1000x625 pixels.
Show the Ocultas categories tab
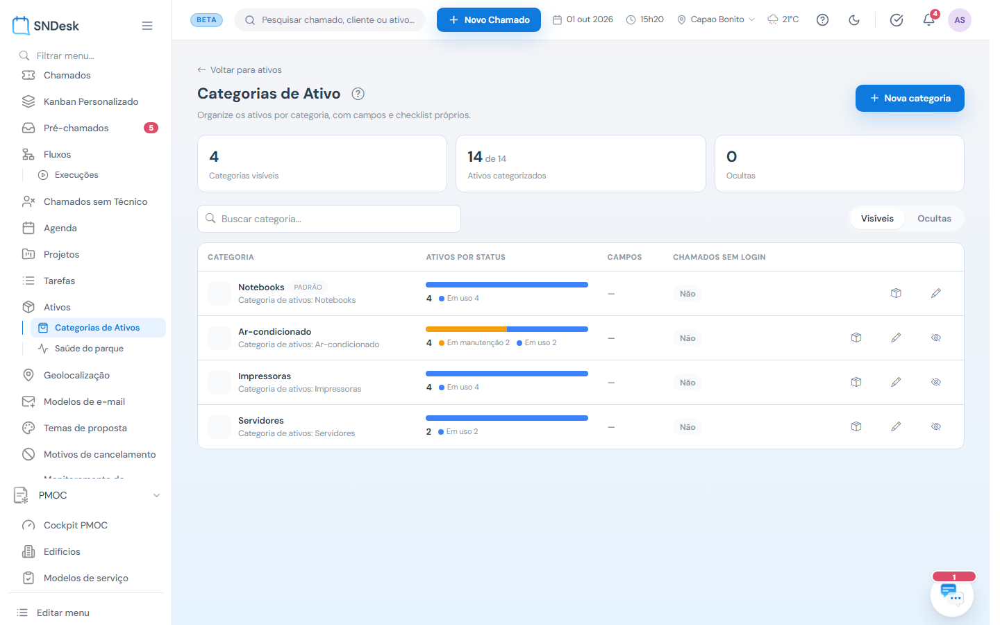pos(934,219)
